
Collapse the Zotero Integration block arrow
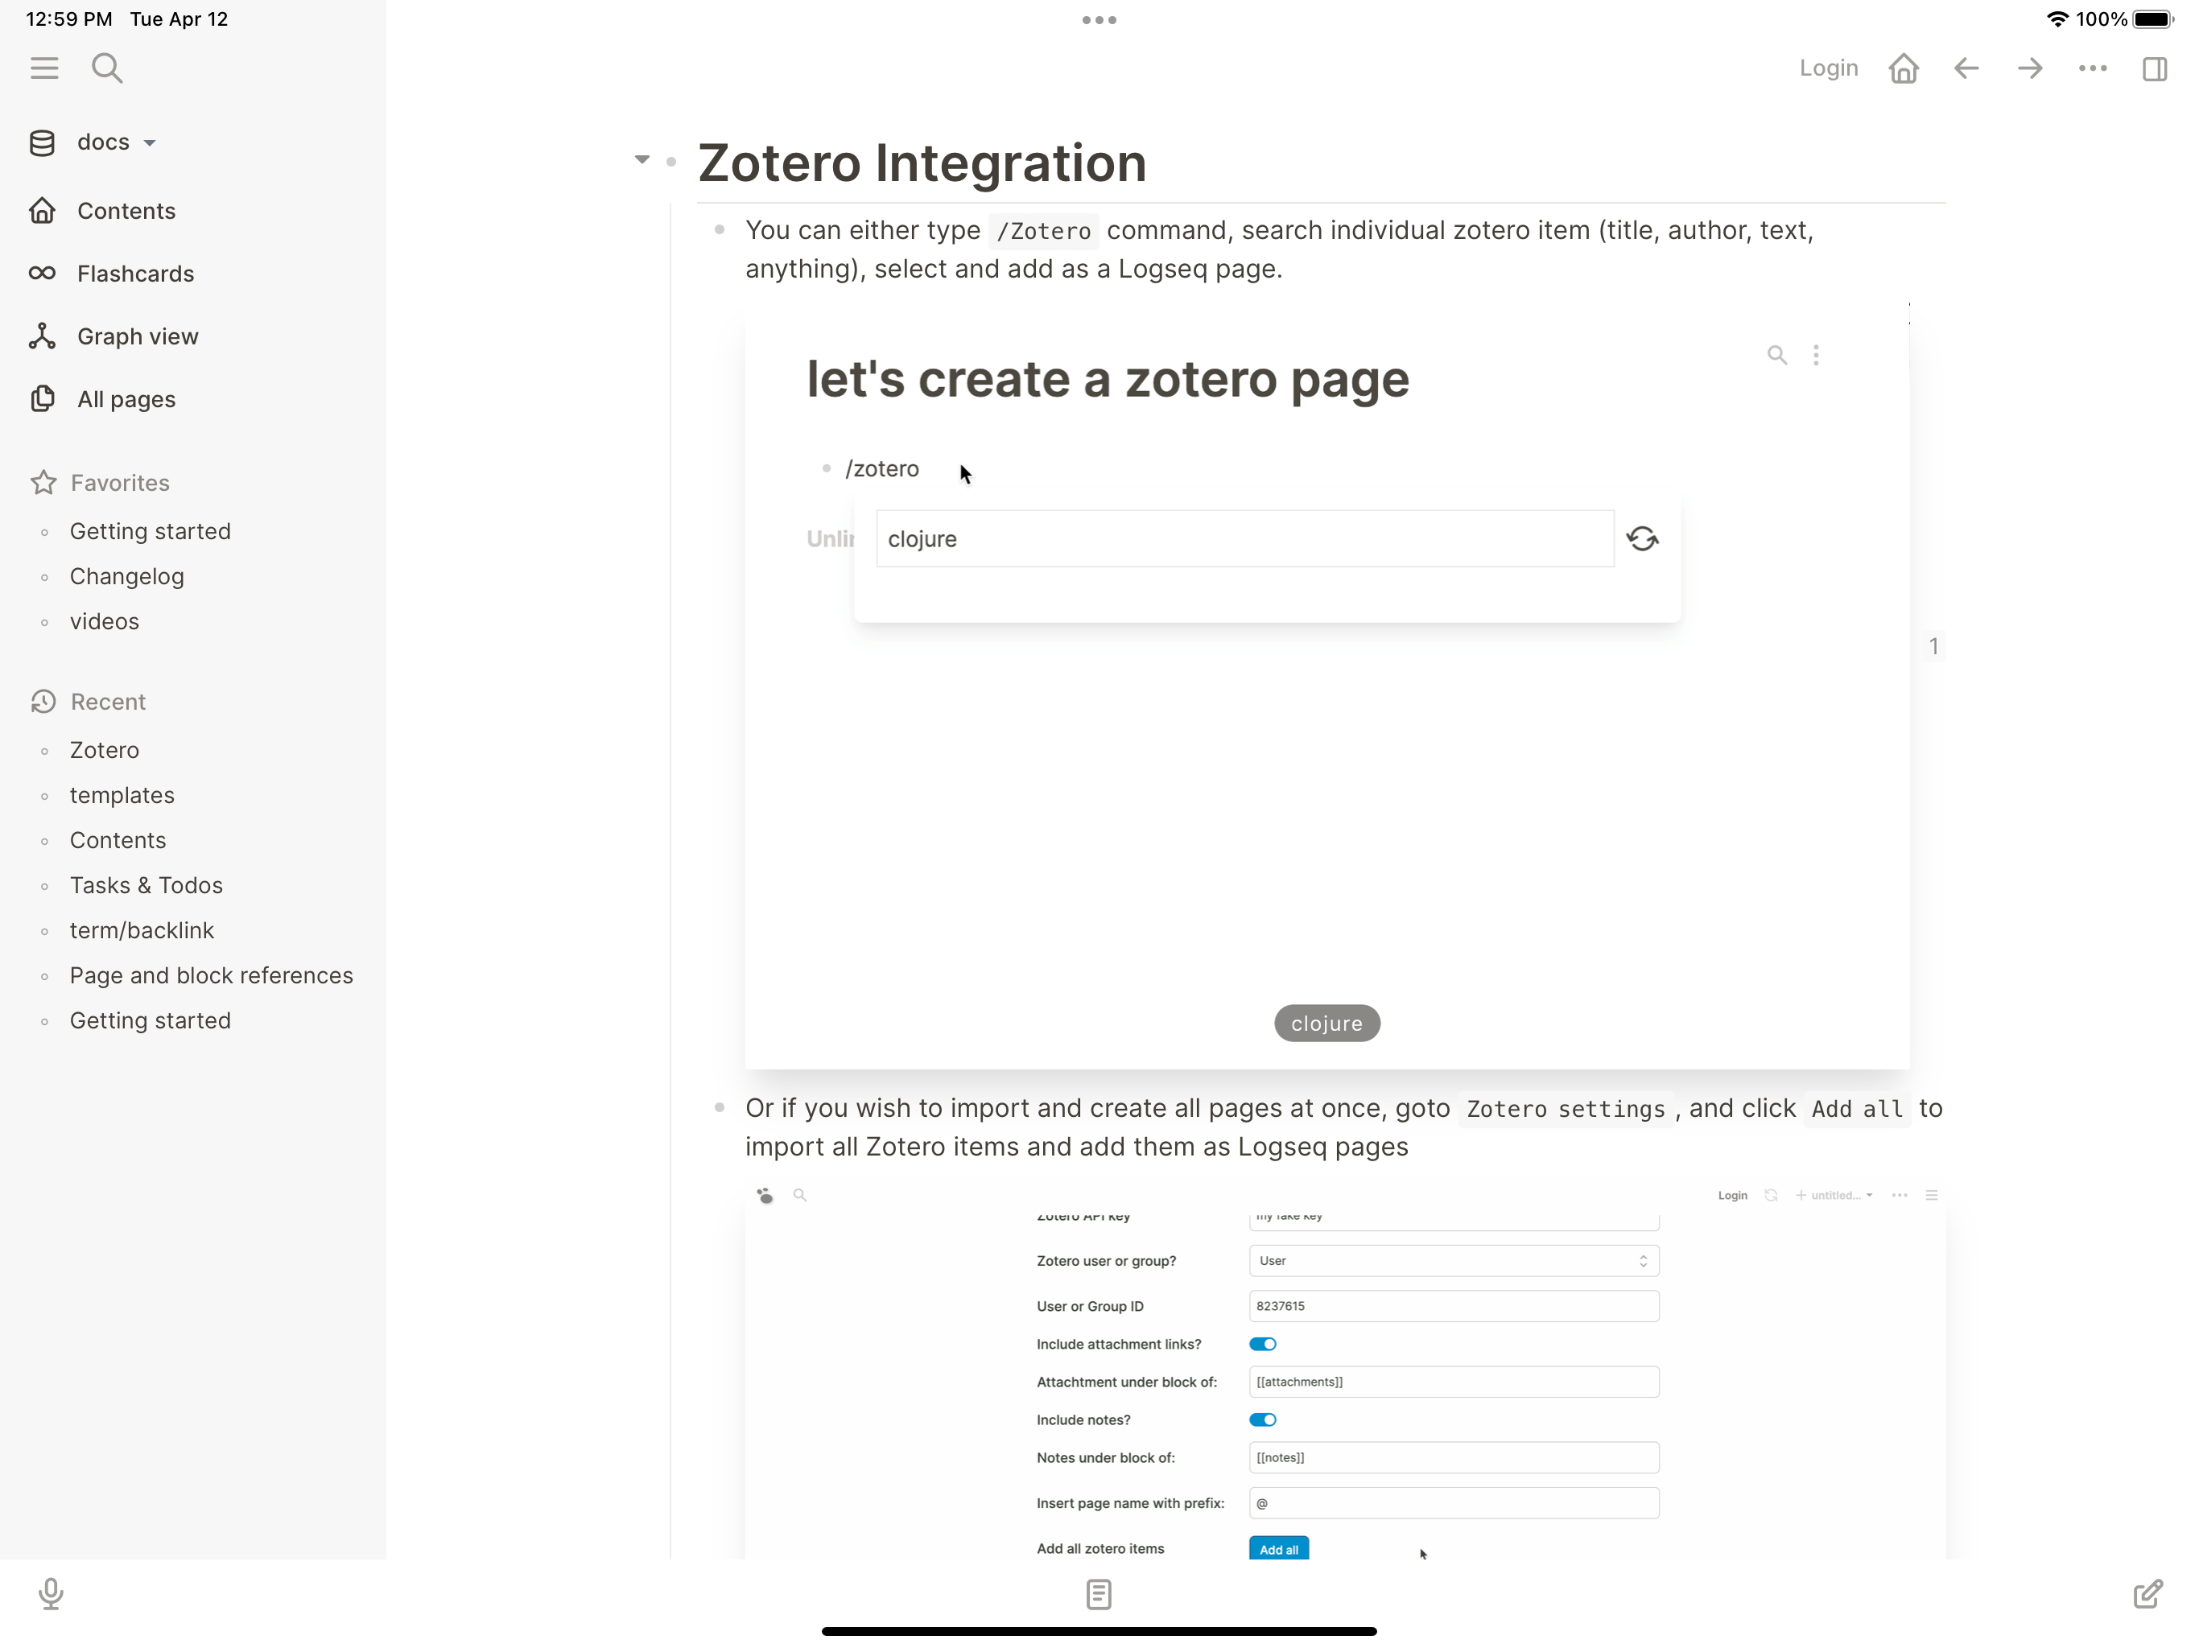click(642, 159)
